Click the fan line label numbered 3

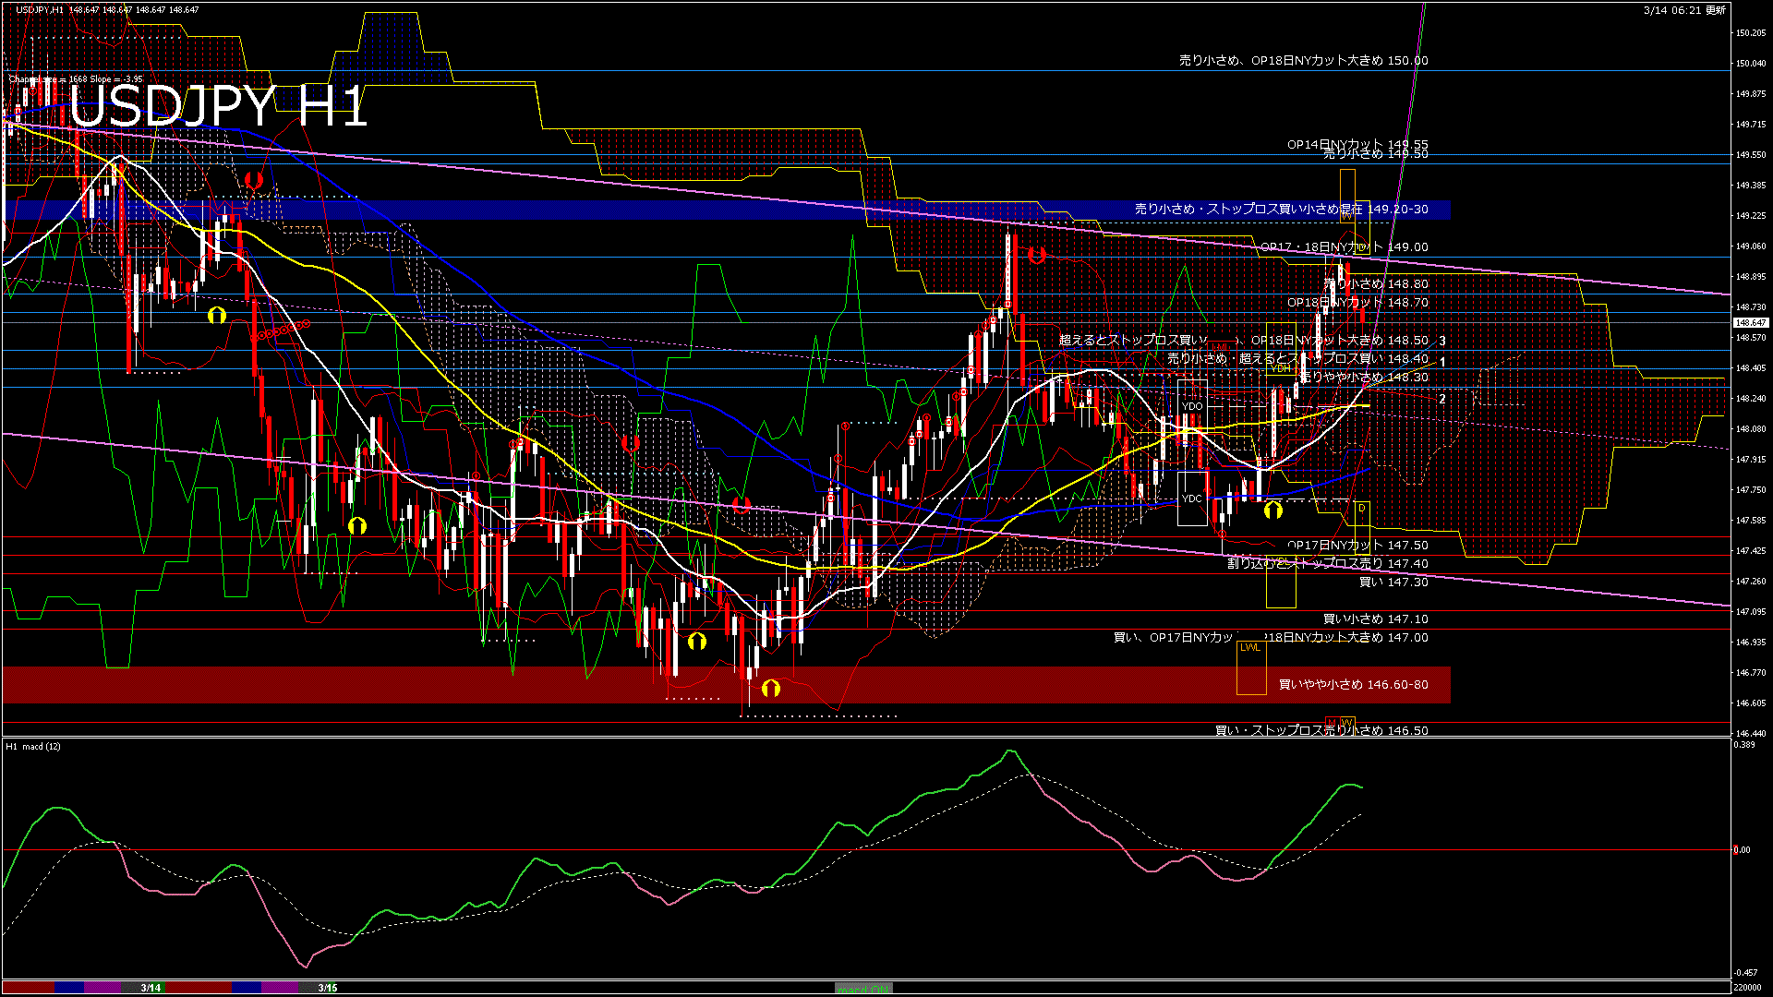1442,342
